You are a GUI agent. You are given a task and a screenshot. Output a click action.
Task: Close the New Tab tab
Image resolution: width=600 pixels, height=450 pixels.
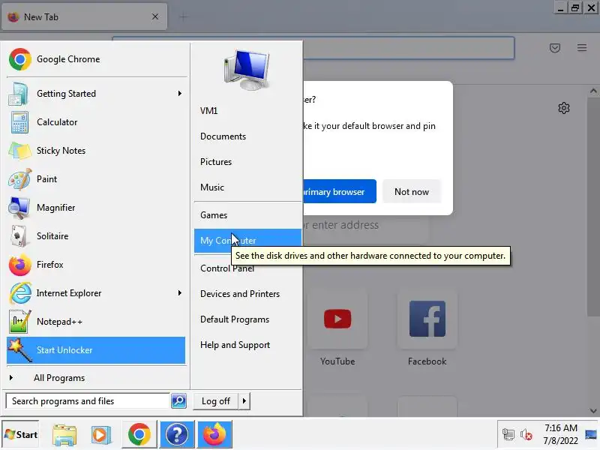click(x=155, y=16)
